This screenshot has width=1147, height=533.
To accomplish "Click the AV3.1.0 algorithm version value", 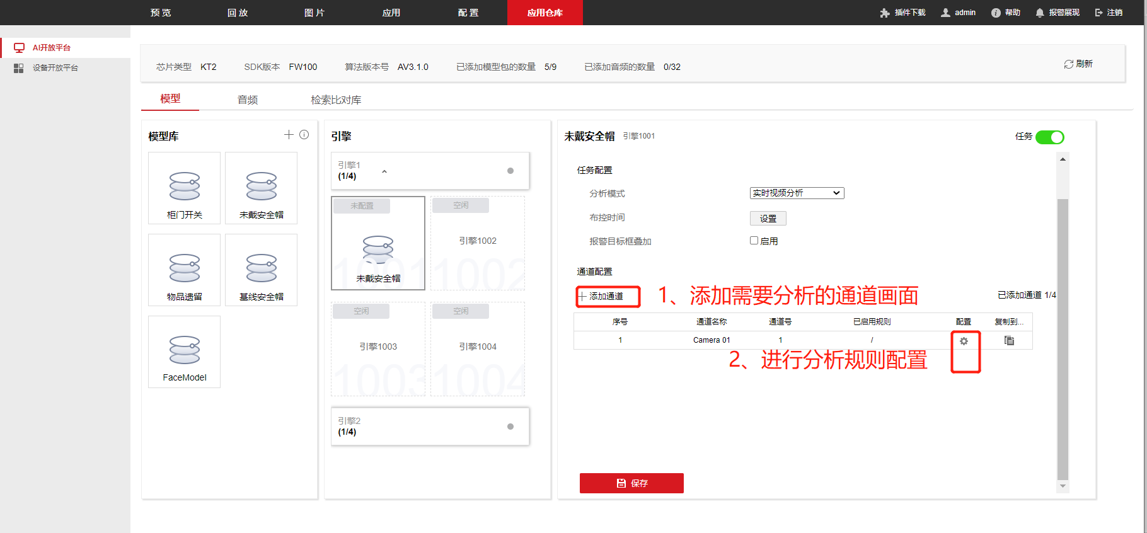I will (x=413, y=67).
